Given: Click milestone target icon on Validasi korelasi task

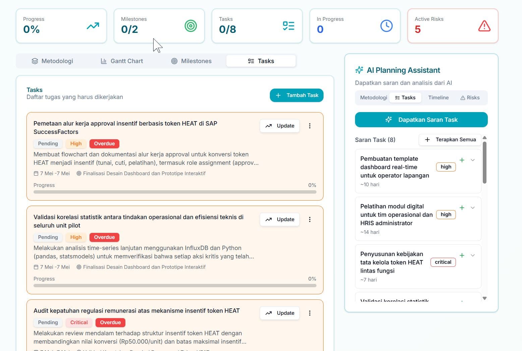Looking at the screenshot, I should click(79, 267).
